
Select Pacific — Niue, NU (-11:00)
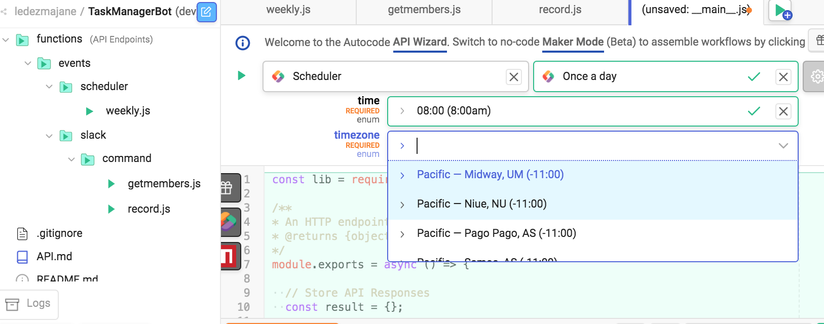(593, 204)
